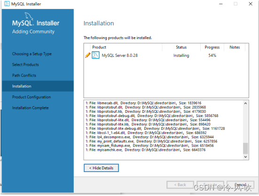Screen dimensions: 259x196
Task: Click the Installation page heading
Action: [x=99, y=24]
